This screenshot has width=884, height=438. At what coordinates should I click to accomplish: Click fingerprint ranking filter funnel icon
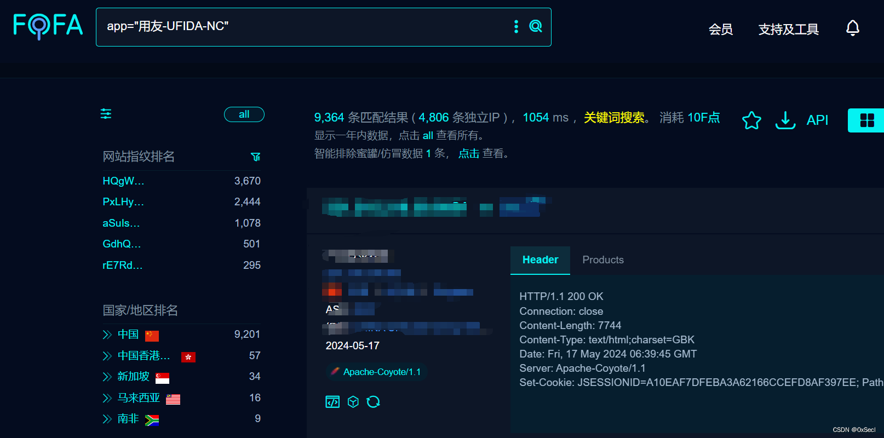(255, 157)
